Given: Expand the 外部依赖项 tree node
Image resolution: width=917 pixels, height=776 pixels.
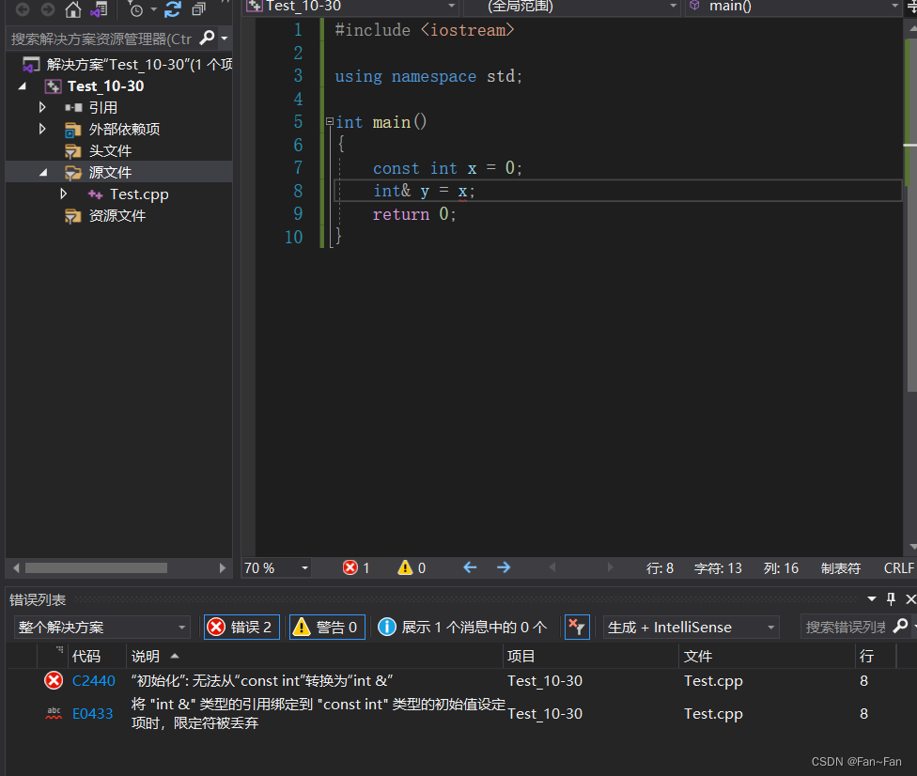Looking at the screenshot, I should tap(42, 130).
